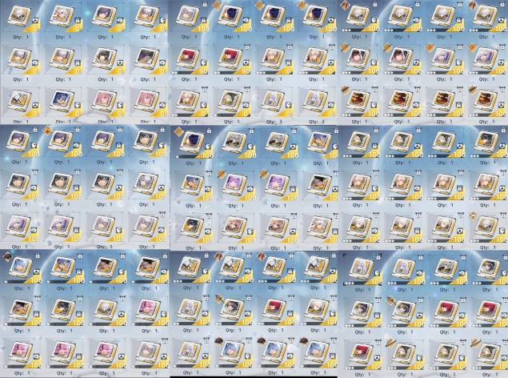This screenshot has width=508, height=378.
Task: Click lock icon on red-haired level 90 memory
Action: click(247, 47)
